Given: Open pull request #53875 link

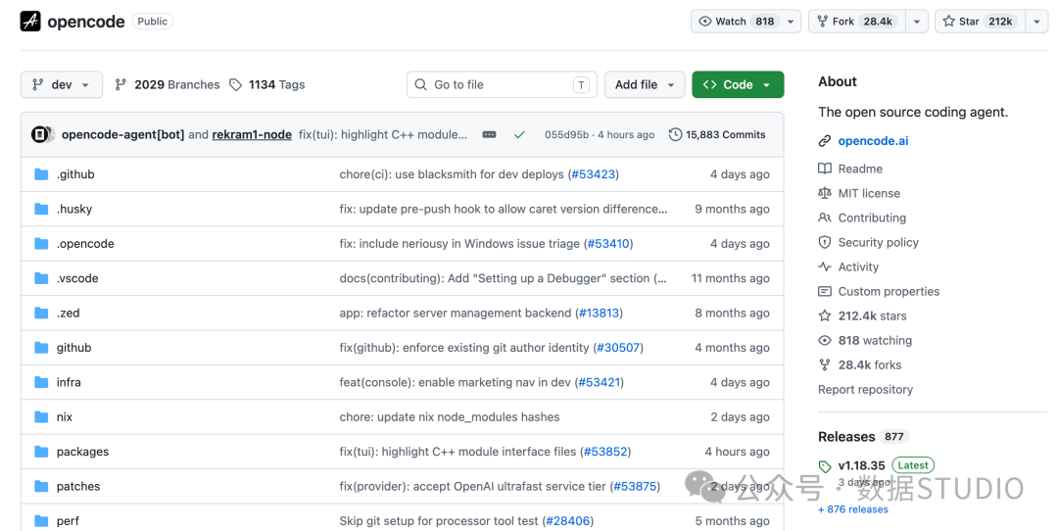Looking at the screenshot, I should 635,487.
